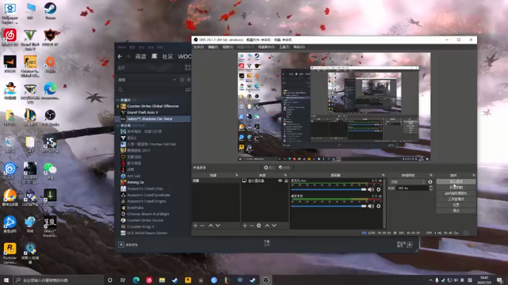This screenshot has width=508, height=285.
Task: Collapse the uncategorized section in Steam library
Action: pos(118,125)
